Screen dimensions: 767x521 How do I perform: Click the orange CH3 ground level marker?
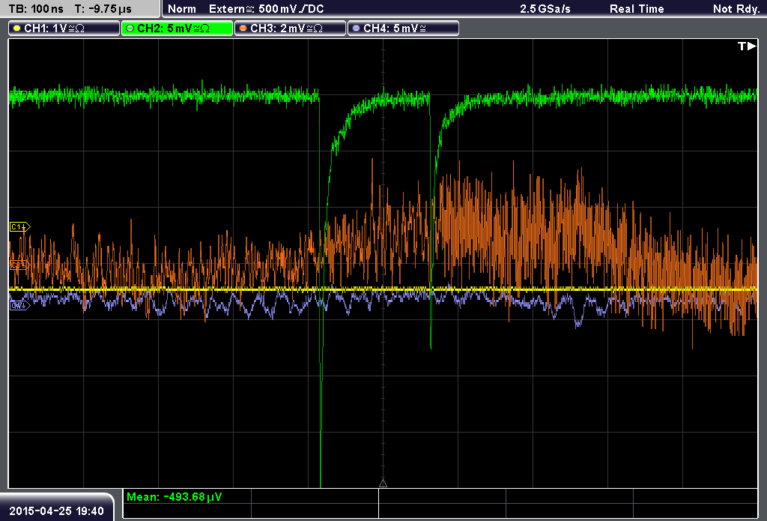(20, 265)
